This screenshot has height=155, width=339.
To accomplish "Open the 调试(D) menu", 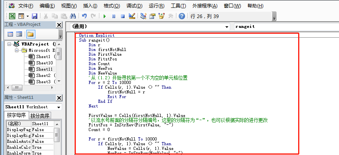I will pyautogui.click(x=134, y=6).
